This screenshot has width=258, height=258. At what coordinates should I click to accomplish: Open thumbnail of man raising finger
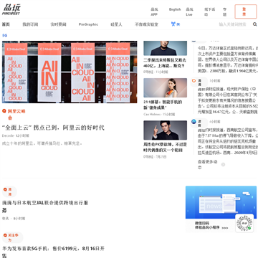pyautogui.click(x=166, y=130)
